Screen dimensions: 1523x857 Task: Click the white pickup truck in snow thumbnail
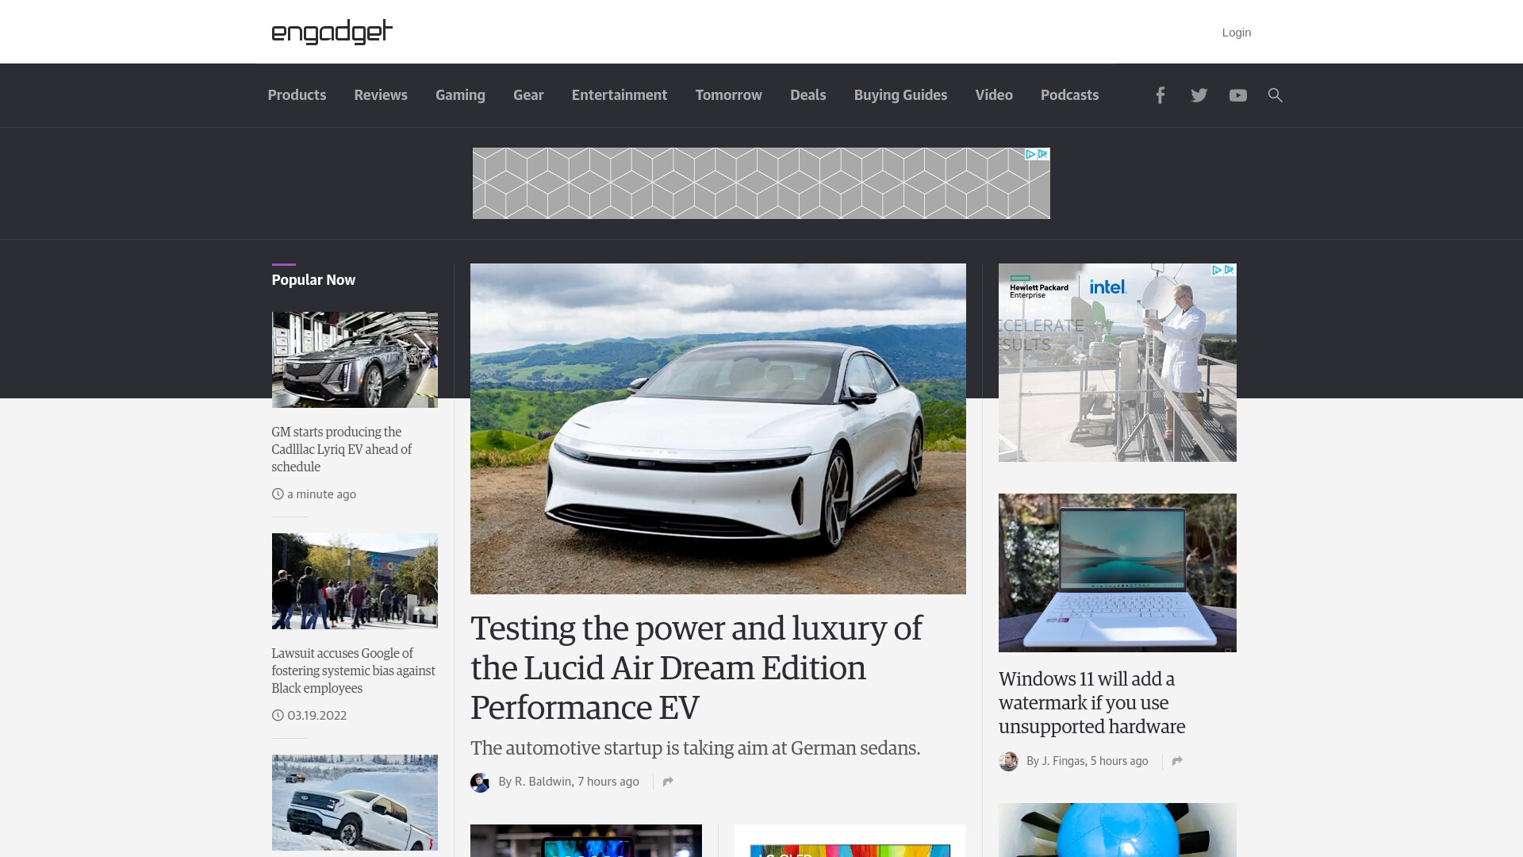[355, 802]
